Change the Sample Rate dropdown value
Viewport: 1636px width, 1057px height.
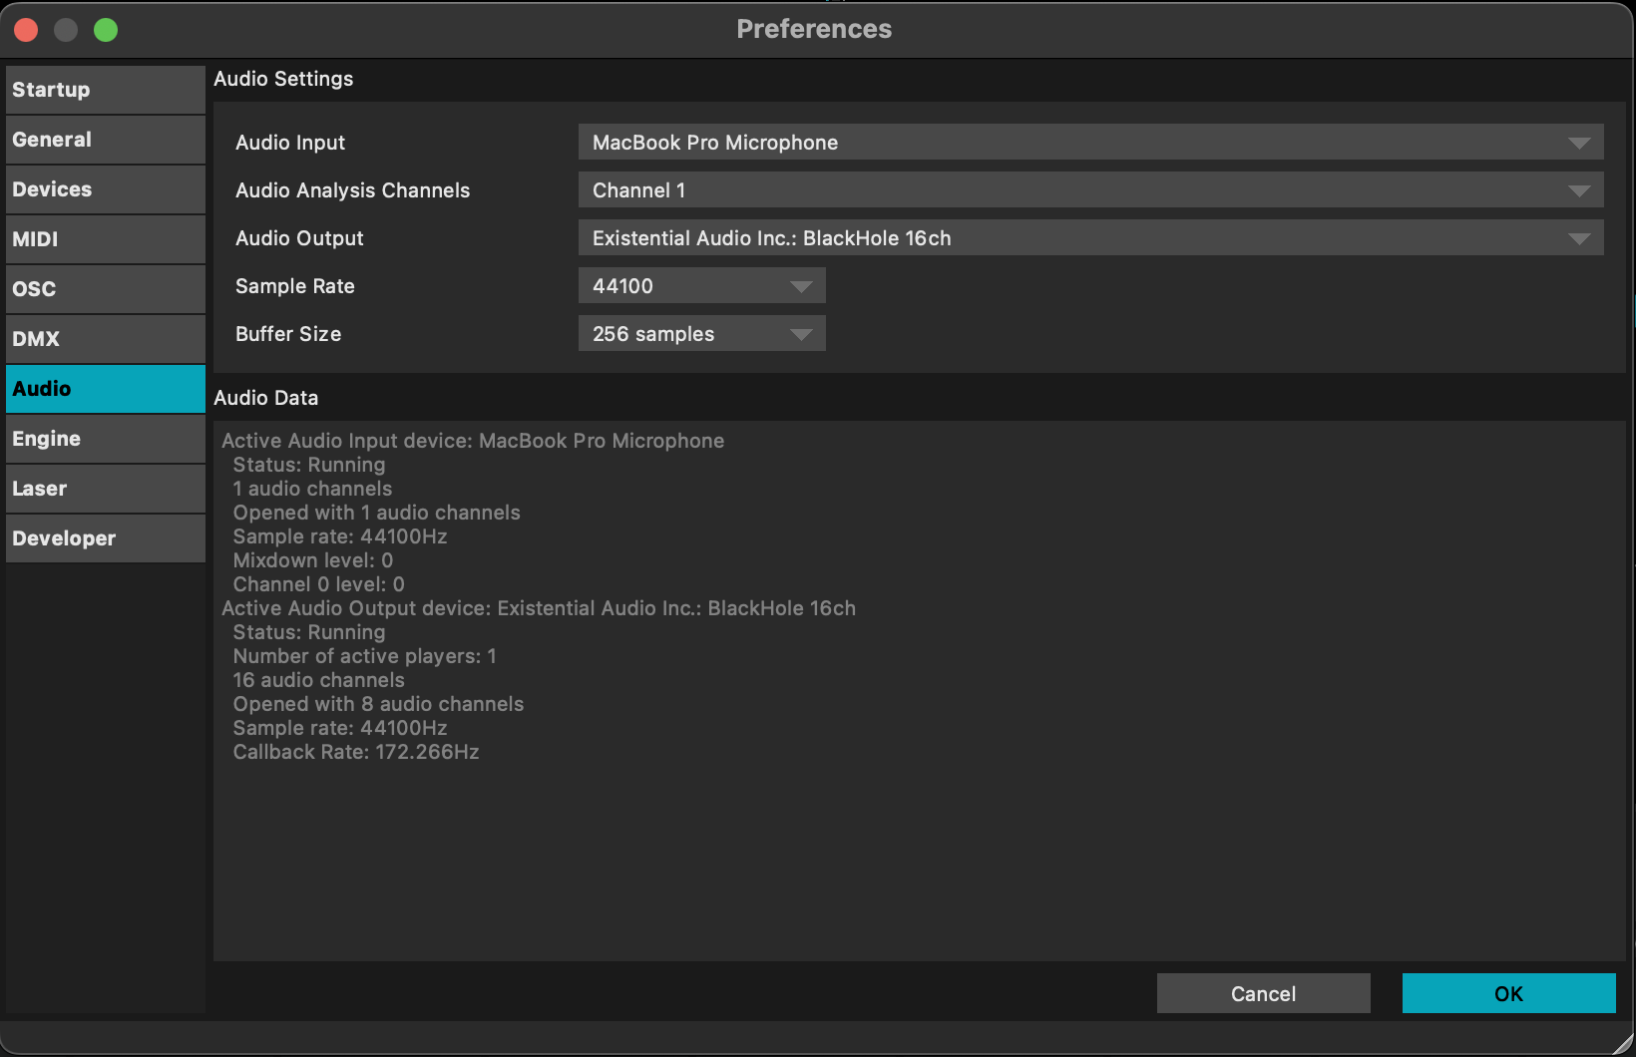pos(701,286)
